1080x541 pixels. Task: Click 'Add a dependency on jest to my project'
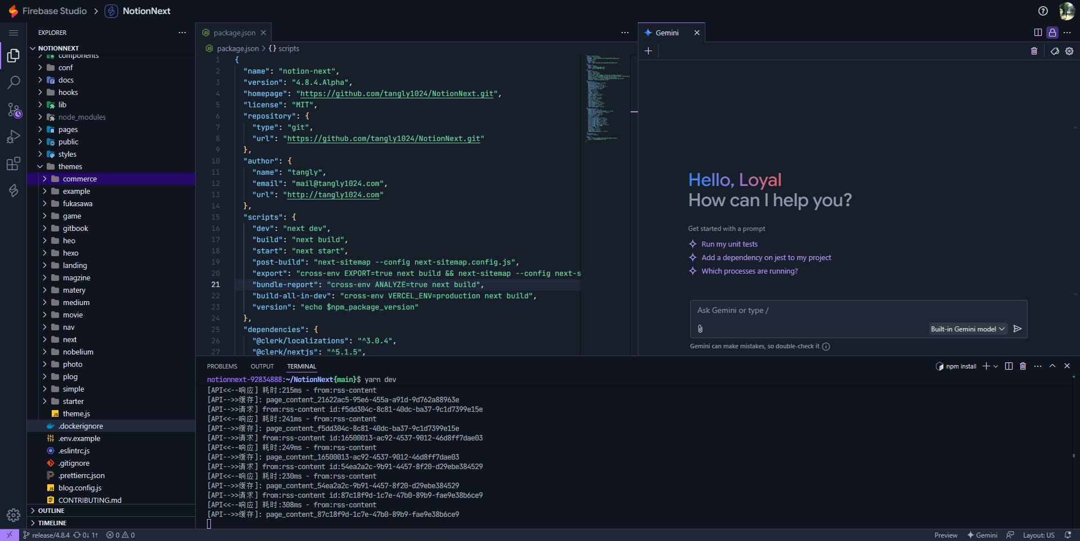[x=766, y=258]
